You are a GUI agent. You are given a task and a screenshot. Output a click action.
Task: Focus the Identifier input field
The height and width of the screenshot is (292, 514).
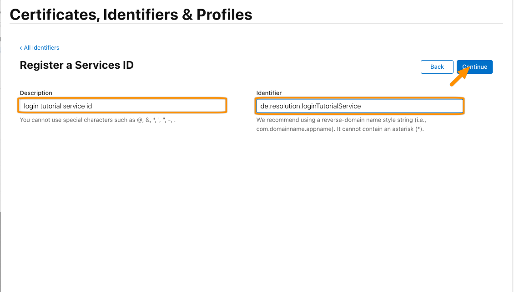click(360, 106)
